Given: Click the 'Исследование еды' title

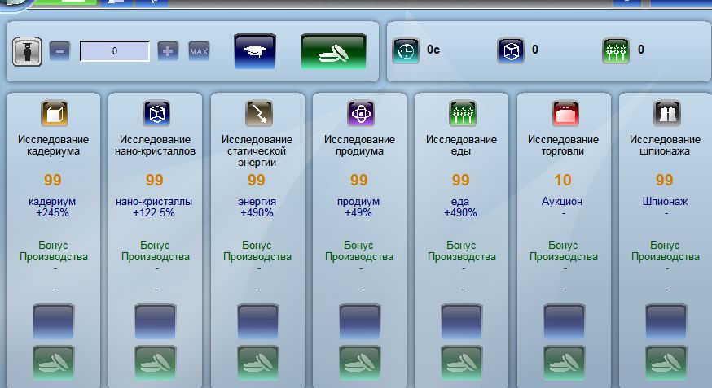Looking at the screenshot, I should coord(461,146).
